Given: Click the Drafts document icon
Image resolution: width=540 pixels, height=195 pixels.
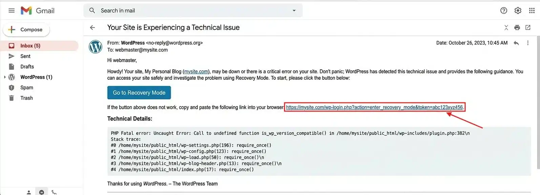Looking at the screenshot, I should (x=12, y=67).
